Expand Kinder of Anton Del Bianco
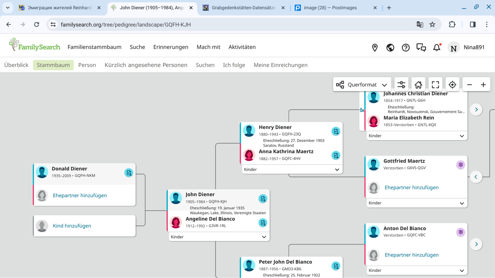Image resolution: width=495 pixels, height=278 pixels. click(x=417, y=270)
